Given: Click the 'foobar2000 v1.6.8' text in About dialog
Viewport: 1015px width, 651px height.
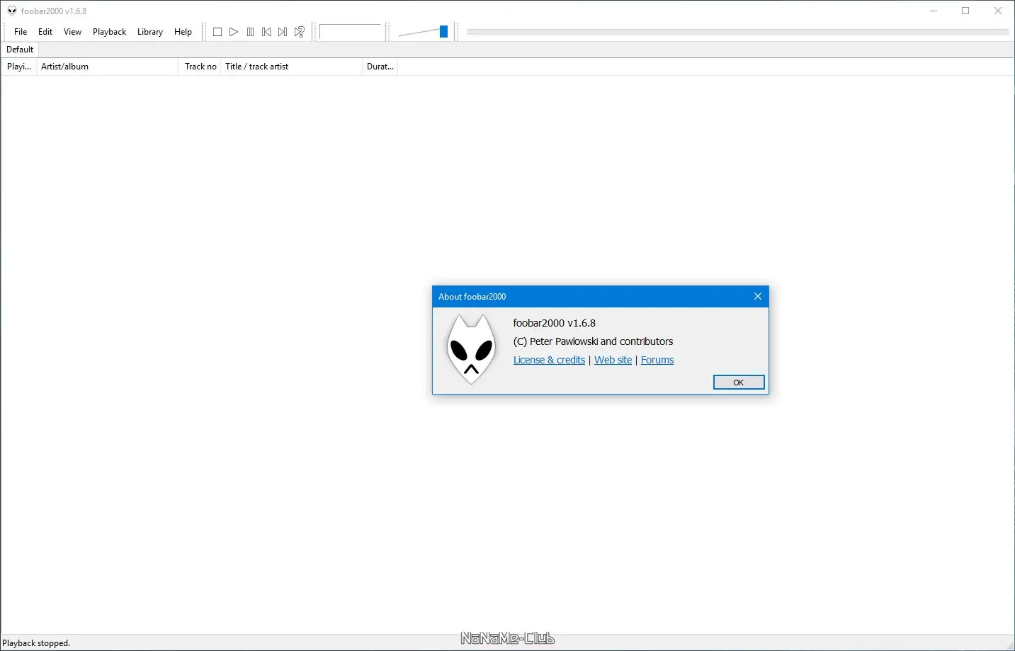Looking at the screenshot, I should (555, 323).
